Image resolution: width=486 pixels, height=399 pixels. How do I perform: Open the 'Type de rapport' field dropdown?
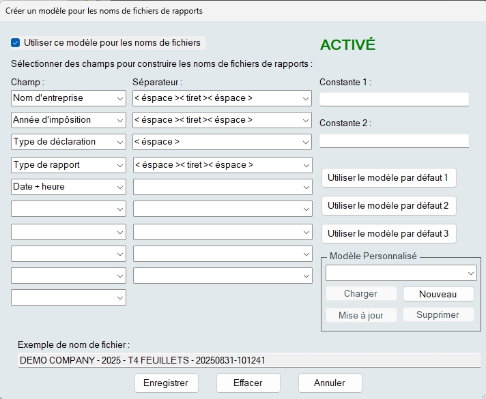point(68,165)
